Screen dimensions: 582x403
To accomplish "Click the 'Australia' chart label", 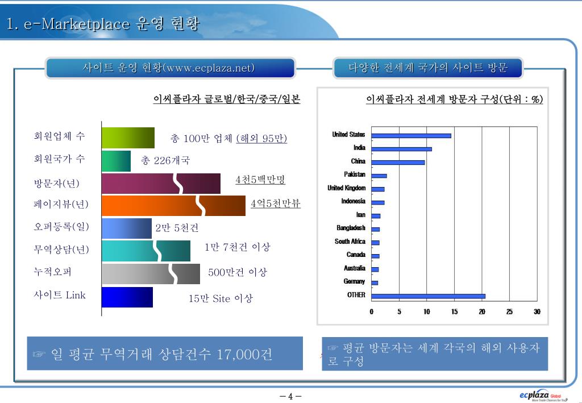I will (x=355, y=268).
